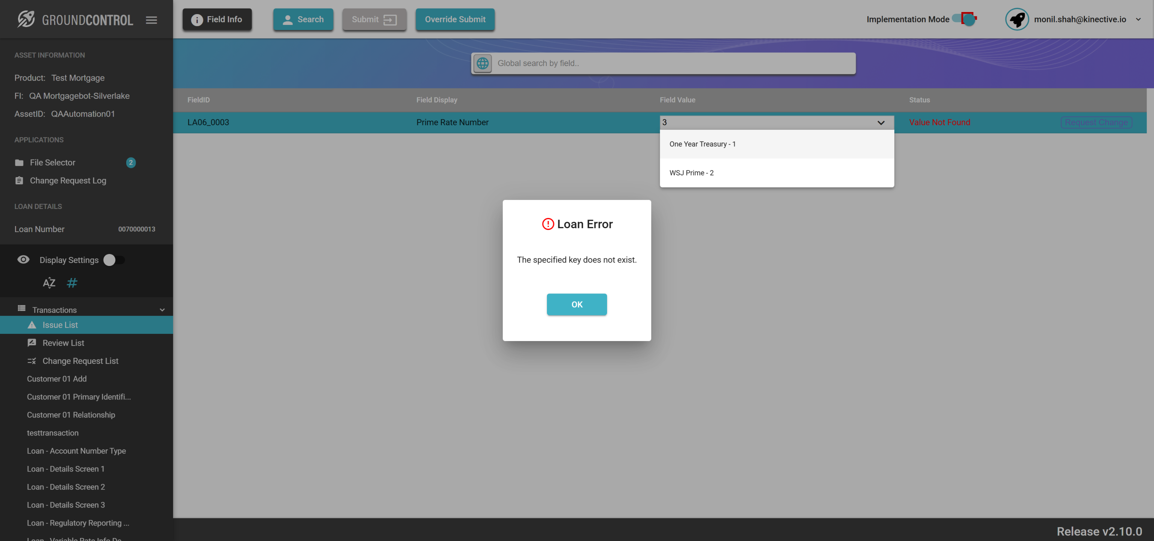Click the globe icon in global search

483,63
